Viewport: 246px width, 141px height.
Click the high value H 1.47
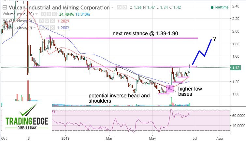[x=149, y=7]
